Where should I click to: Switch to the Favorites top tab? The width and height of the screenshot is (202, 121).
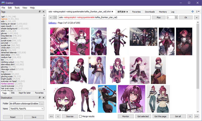tap(136, 12)
